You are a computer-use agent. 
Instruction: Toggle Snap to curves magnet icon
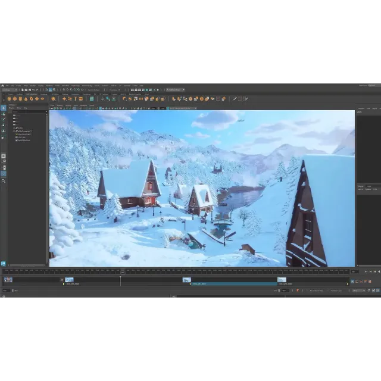[67, 90]
